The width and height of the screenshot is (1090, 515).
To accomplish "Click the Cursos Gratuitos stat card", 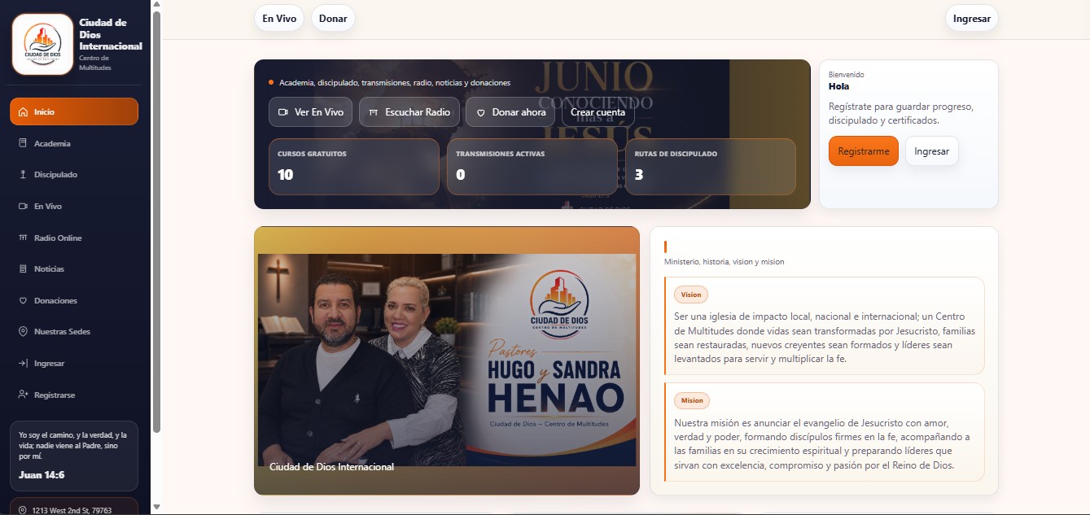I will (x=354, y=167).
